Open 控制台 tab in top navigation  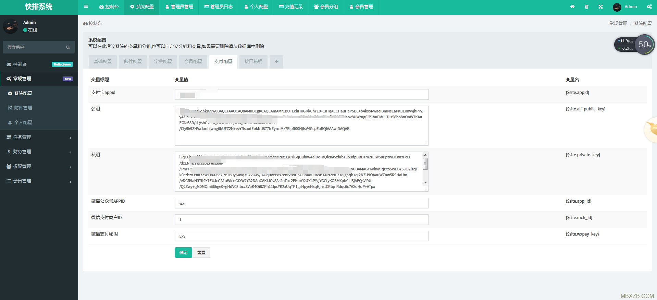pyautogui.click(x=109, y=7)
